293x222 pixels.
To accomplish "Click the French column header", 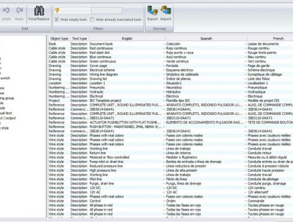I will pos(278,38).
